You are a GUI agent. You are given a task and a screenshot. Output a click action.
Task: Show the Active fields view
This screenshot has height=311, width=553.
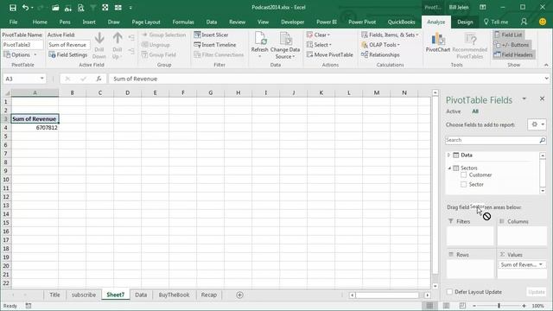point(453,111)
